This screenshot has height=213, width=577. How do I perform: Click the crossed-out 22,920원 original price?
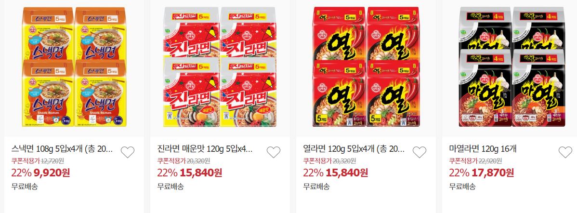point(490,161)
